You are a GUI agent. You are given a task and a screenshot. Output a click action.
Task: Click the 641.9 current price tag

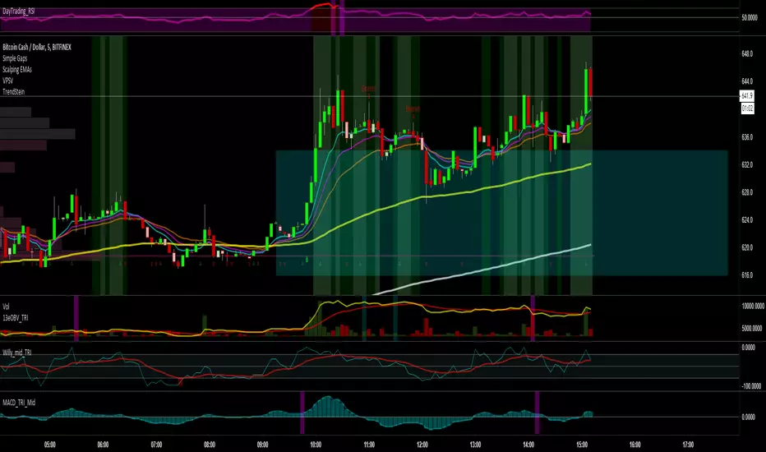click(747, 96)
